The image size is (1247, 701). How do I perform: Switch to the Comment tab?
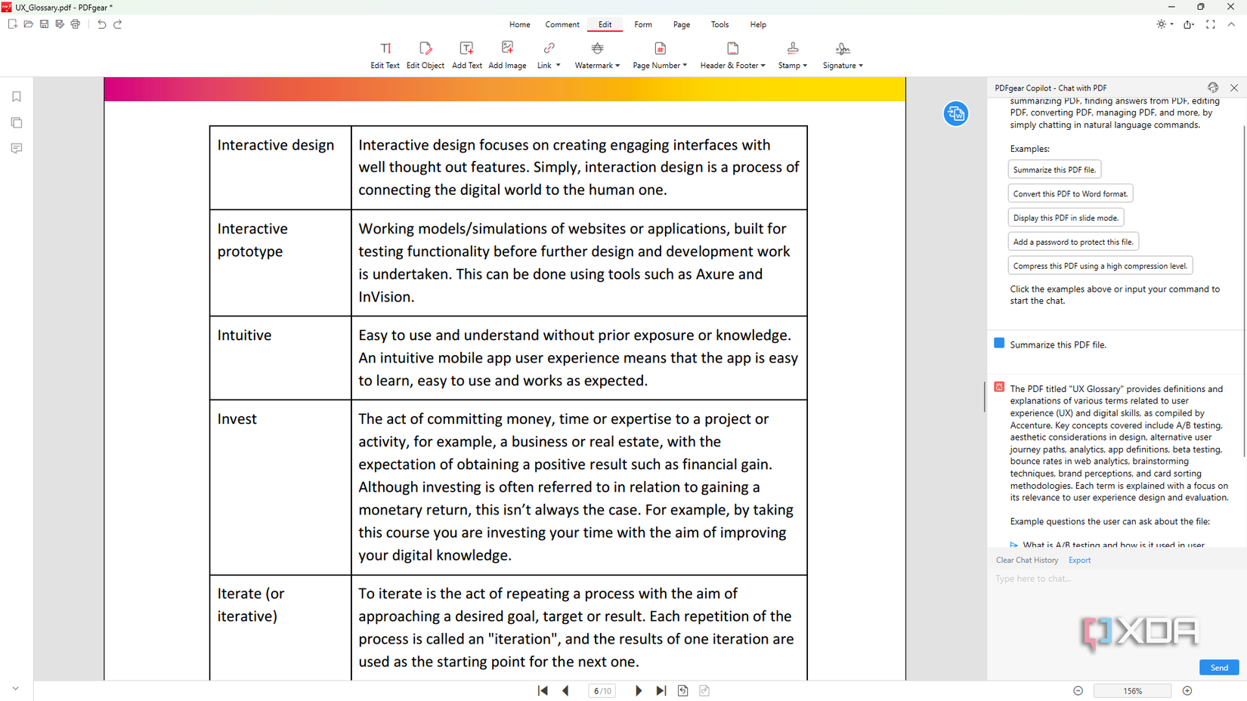pos(562,24)
